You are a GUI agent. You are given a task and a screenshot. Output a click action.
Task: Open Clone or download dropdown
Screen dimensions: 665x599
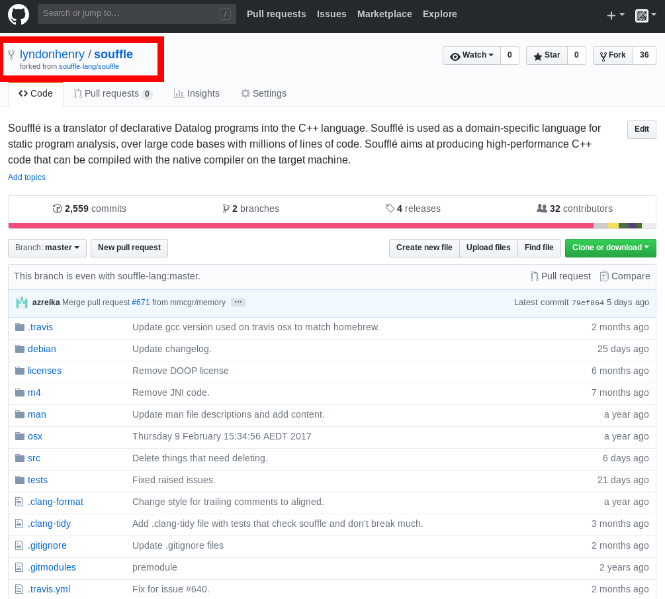click(x=610, y=248)
